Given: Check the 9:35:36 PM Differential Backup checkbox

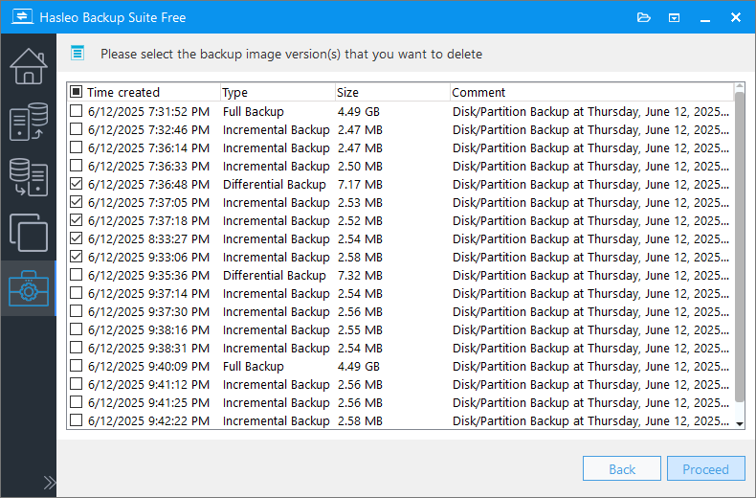Looking at the screenshot, I should coord(77,275).
